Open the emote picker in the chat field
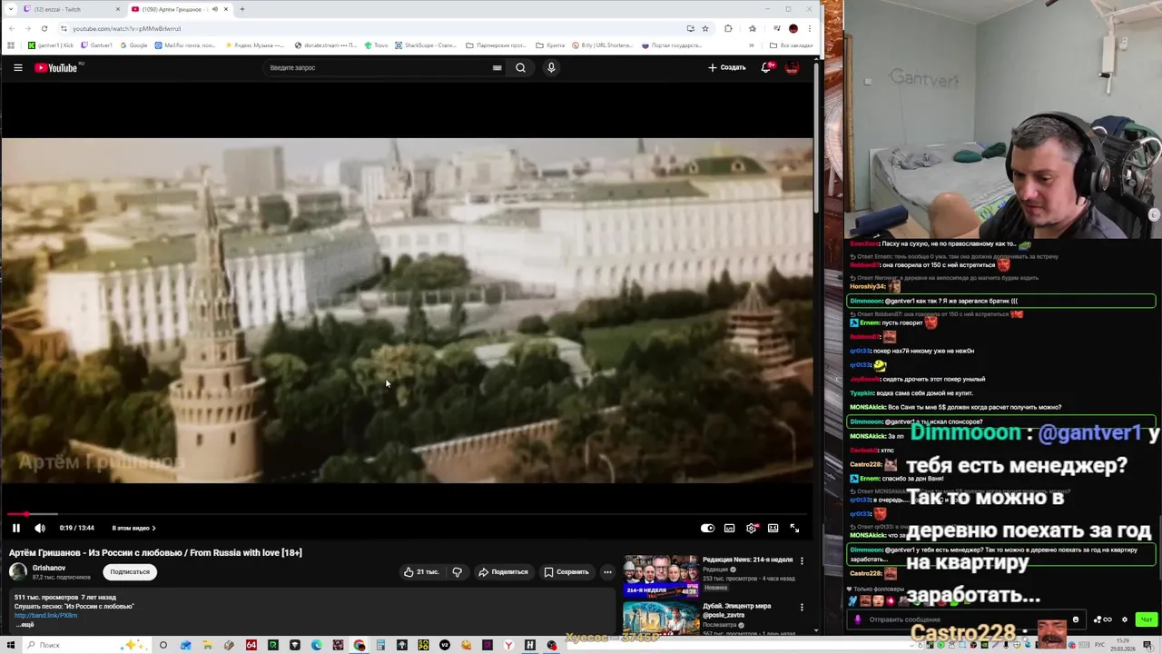This screenshot has width=1162, height=654. coord(1076,619)
